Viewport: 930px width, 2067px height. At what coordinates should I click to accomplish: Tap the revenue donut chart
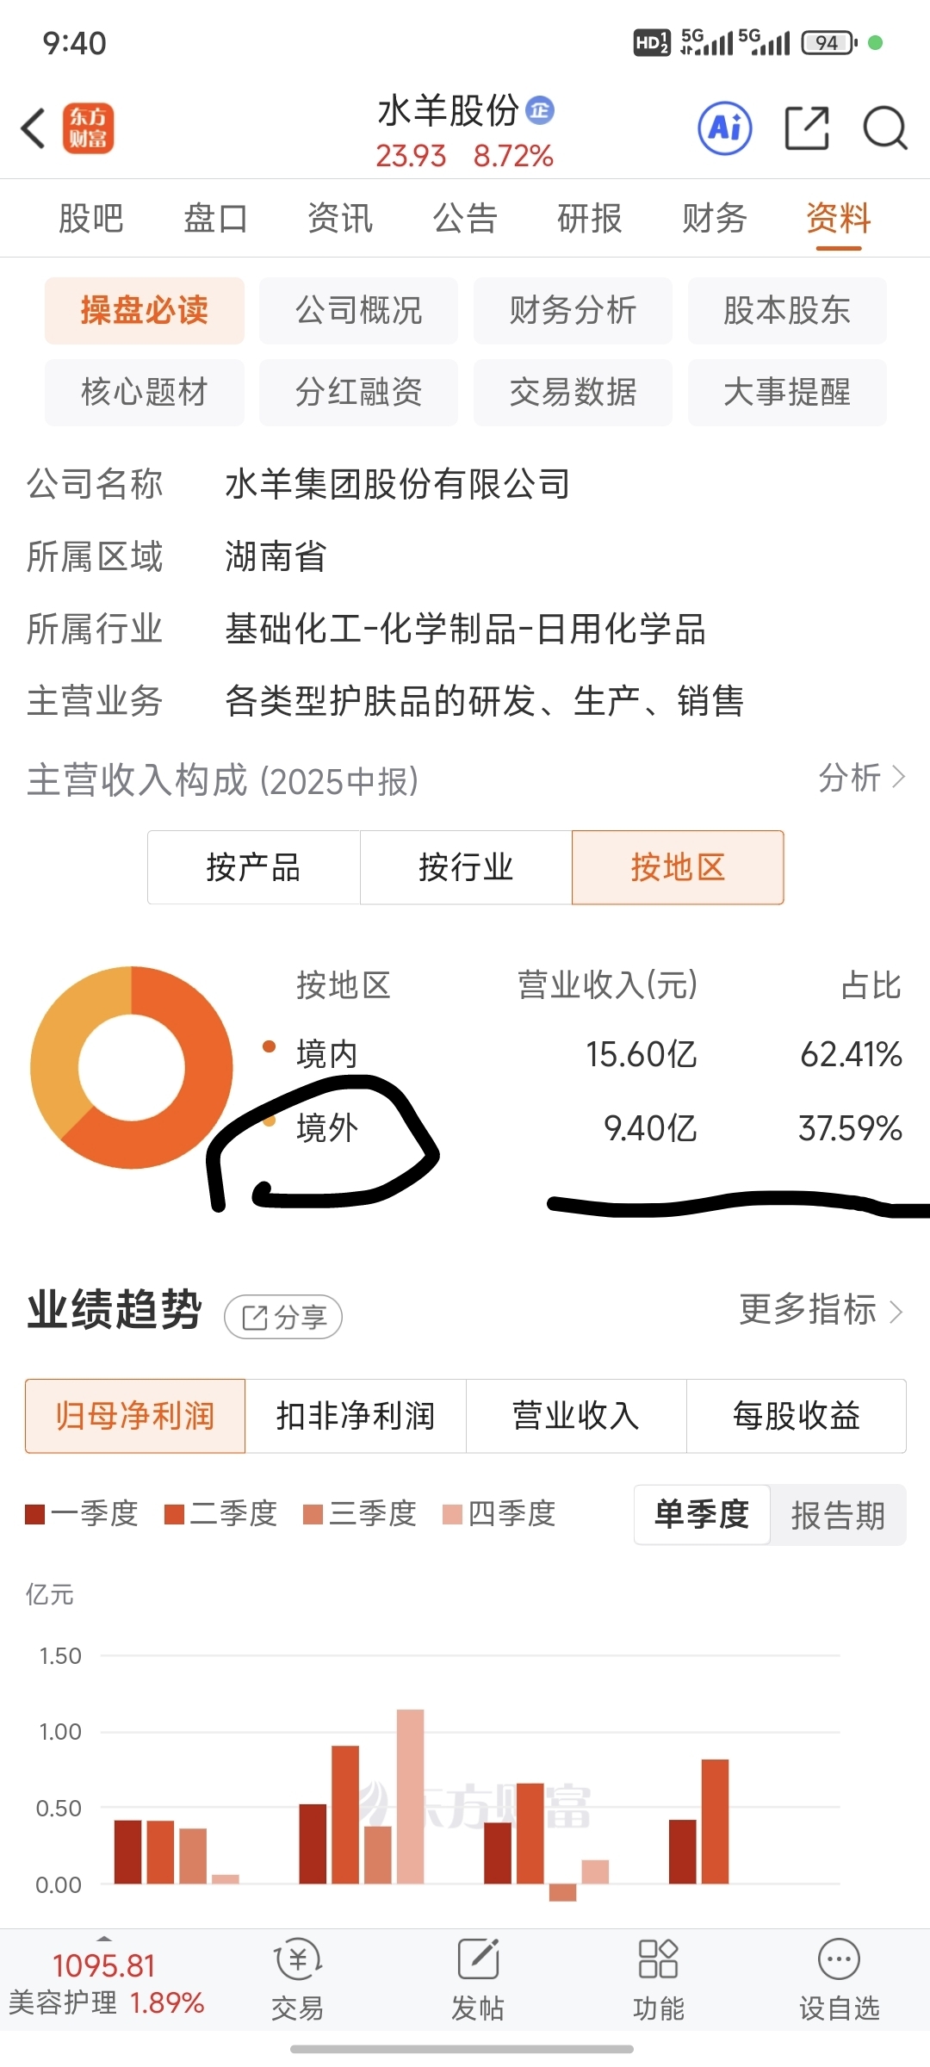(x=132, y=1067)
